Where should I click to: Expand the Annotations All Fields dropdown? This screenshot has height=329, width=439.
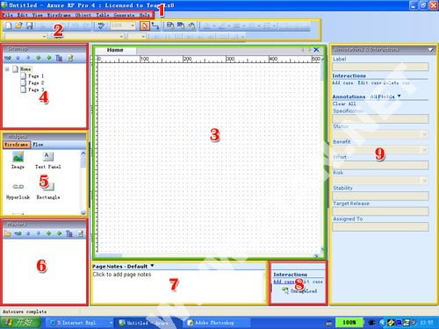pyautogui.click(x=399, y=96)
